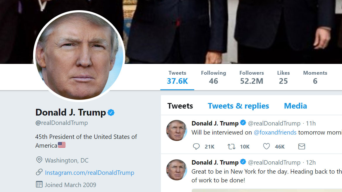Like the first tweet with the heart icon
Screen dimensions: 342x192
pyautogui.click(x=266, y=146)
